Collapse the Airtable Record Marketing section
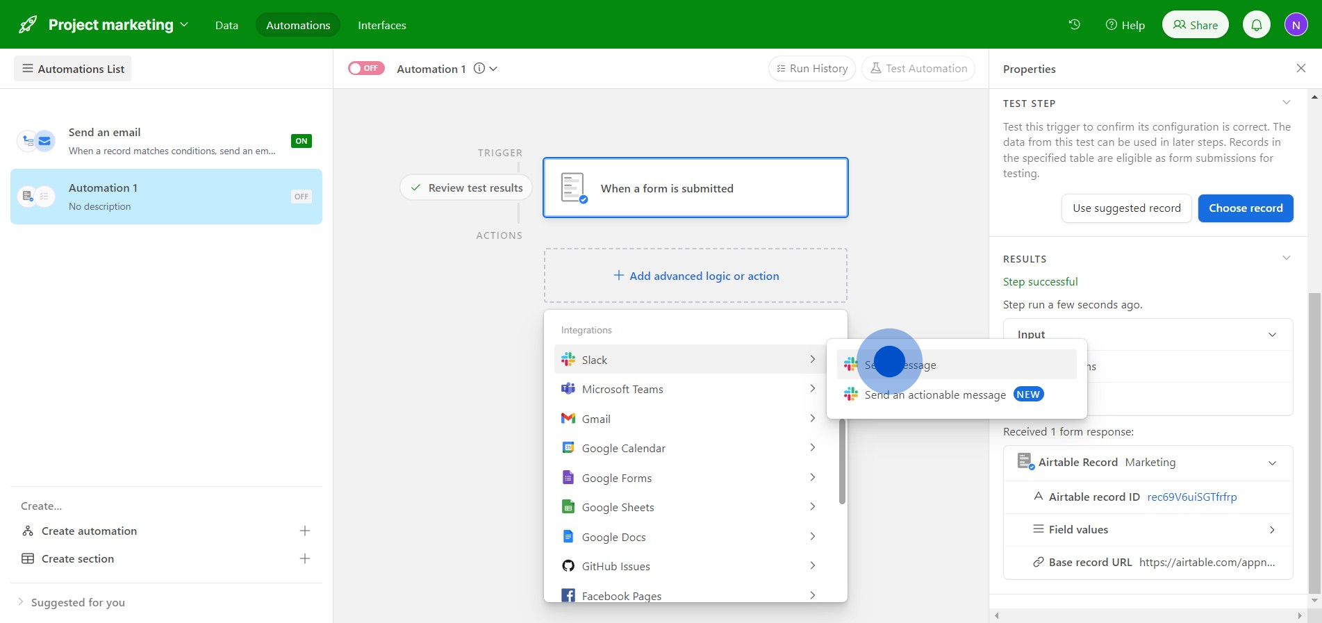Screen dimensions: 1322x623 (x=1272, y=463)
